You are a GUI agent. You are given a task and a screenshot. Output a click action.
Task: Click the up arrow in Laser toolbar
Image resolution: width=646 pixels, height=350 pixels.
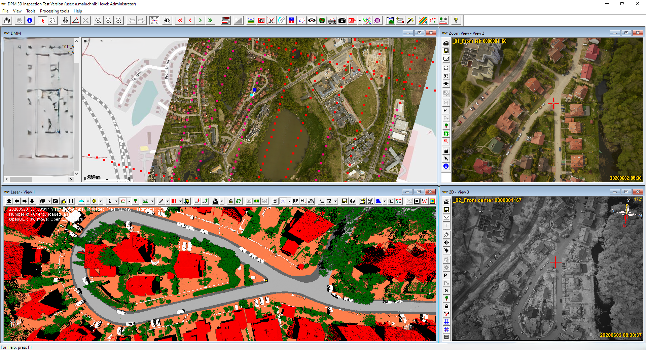[x=9, y=201]
